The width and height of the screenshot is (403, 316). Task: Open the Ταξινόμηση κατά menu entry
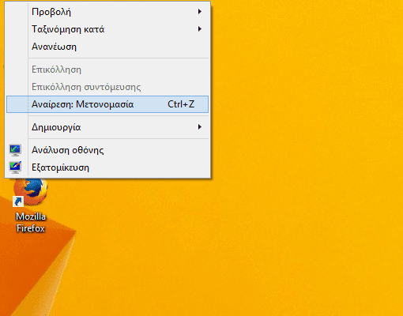[x=107, y=29]
